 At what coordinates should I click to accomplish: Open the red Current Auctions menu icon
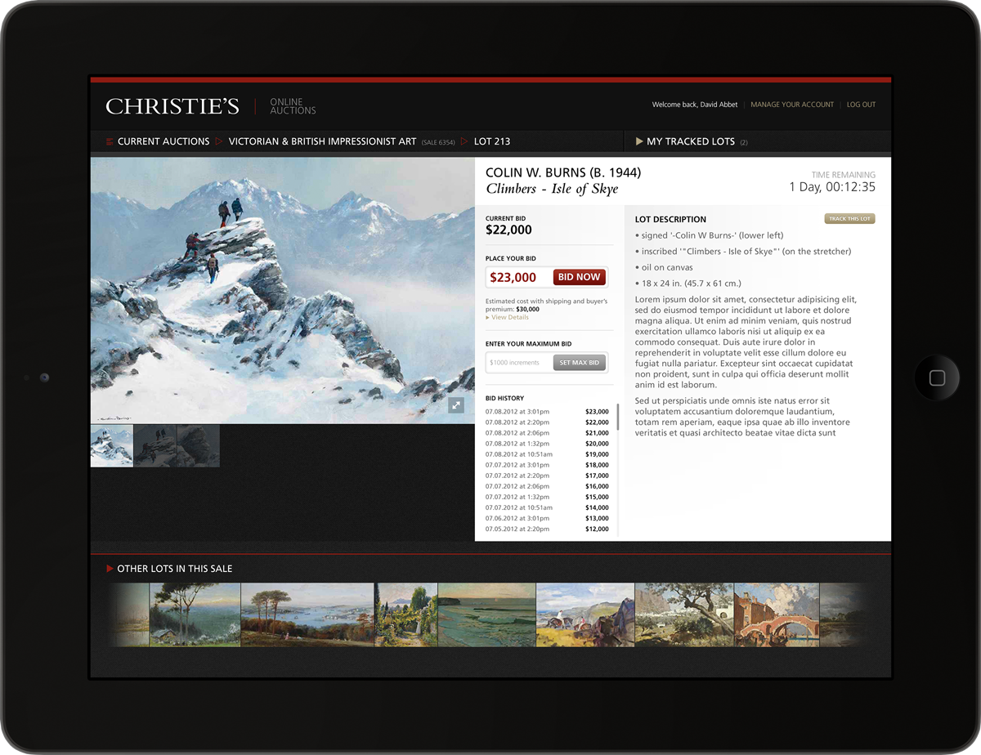pos(110,141)
